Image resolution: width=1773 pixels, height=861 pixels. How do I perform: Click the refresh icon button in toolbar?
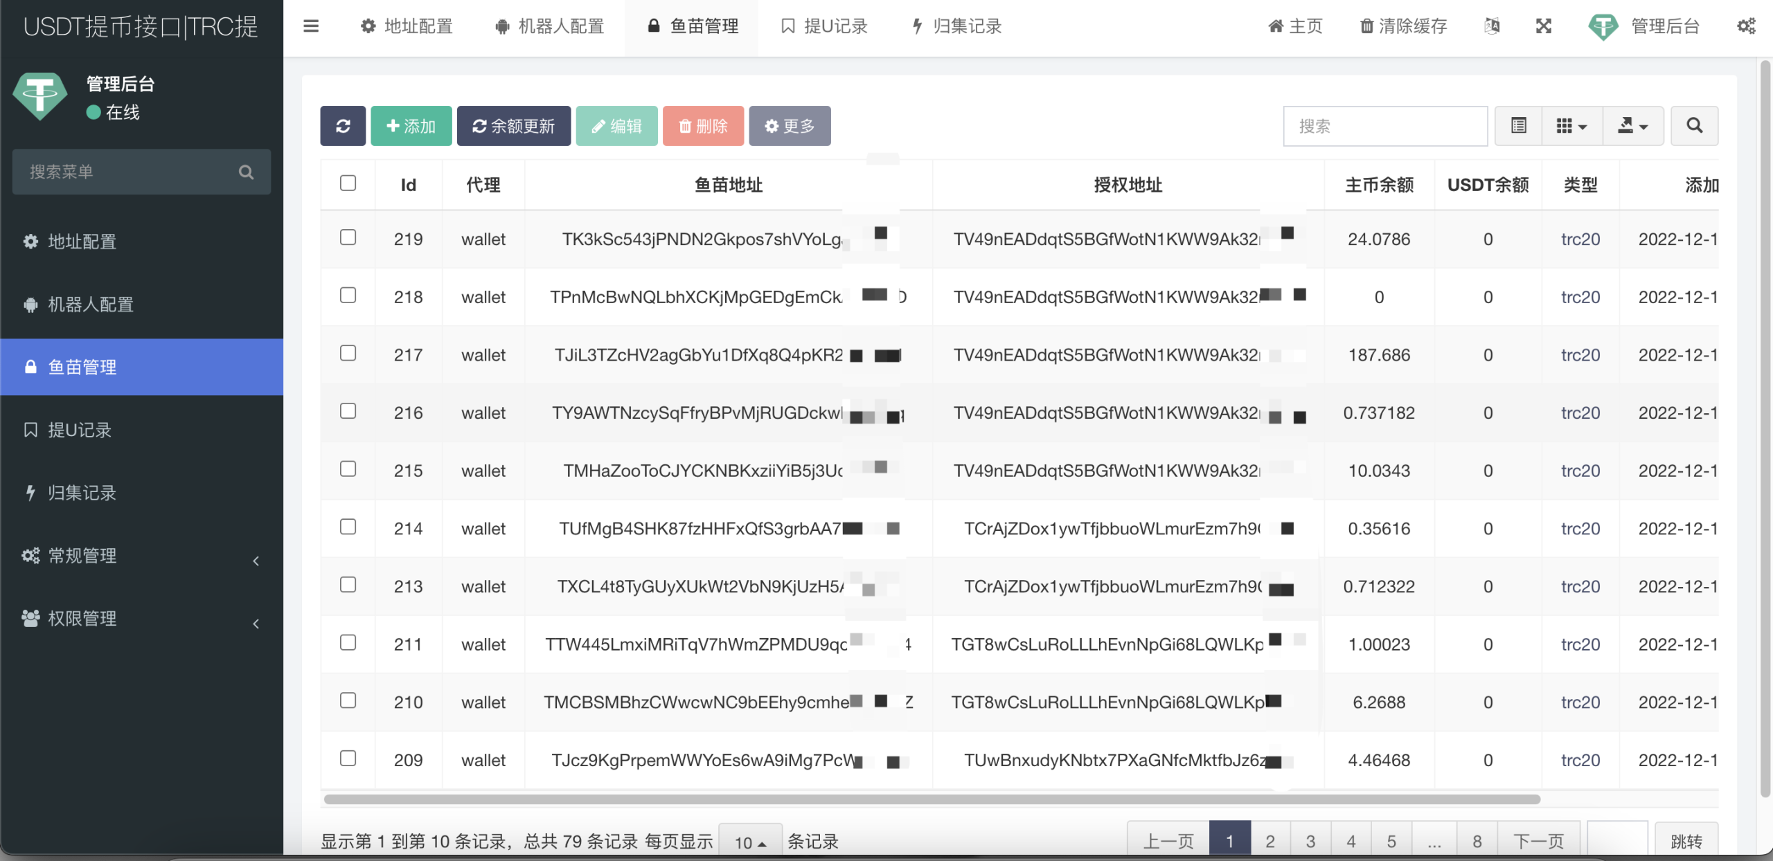(343, 126)
